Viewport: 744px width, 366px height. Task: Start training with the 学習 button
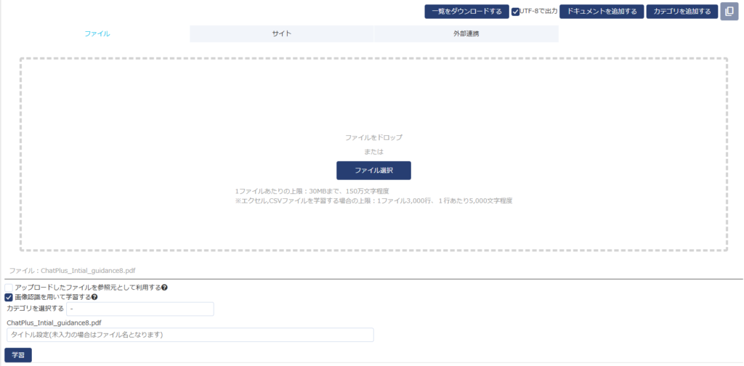(18, 355)
